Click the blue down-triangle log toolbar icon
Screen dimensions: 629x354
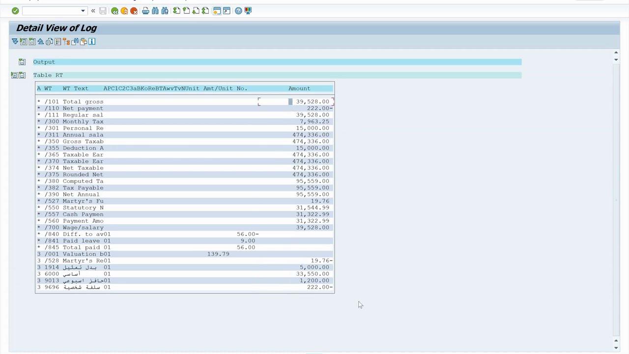click(x=15, y=41)
